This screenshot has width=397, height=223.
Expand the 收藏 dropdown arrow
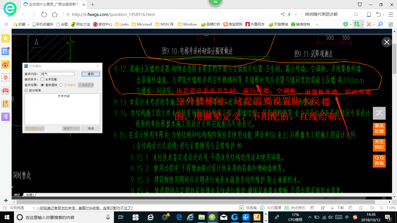28,24
